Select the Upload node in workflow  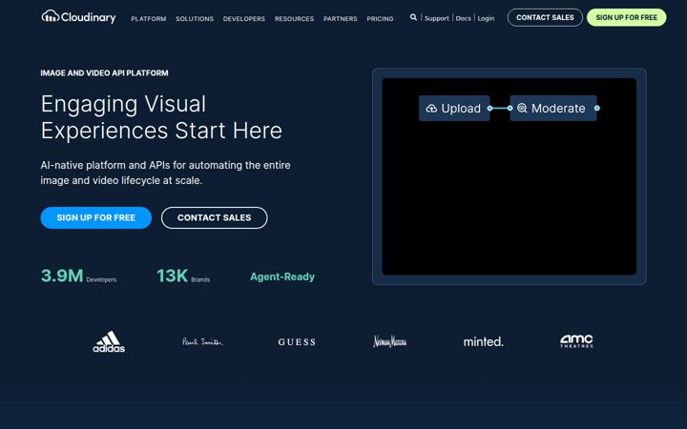click(454, 108)
